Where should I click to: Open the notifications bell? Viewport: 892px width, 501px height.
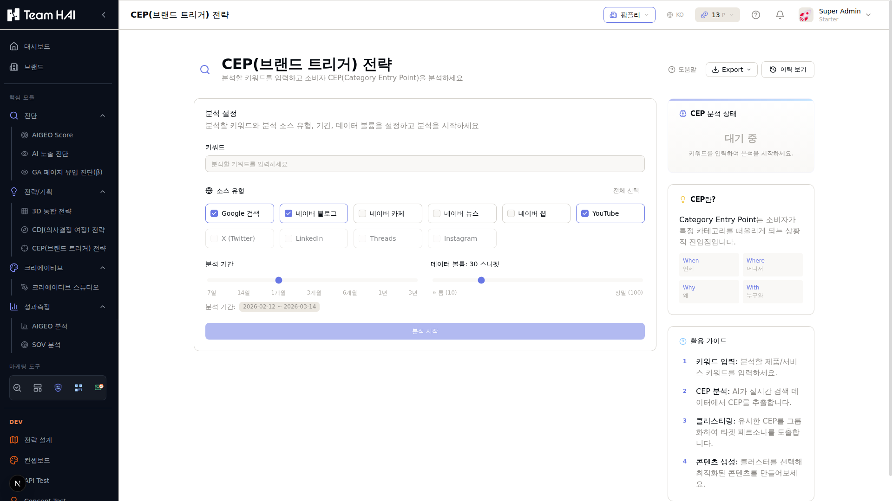click(x=780, y=15)
